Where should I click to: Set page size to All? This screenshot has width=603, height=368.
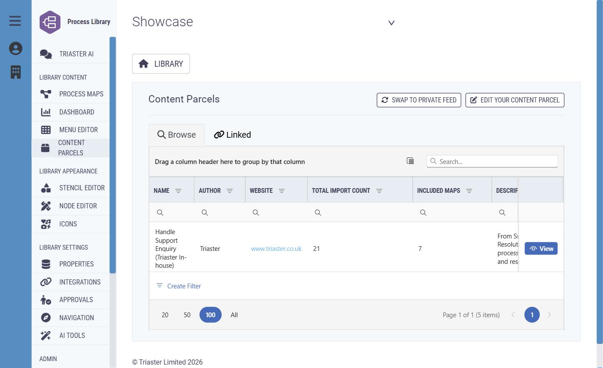pos(234,315)
